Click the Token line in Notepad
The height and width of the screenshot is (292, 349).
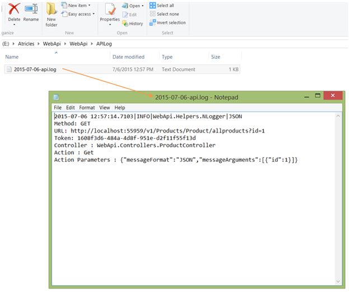pyautogui.click(x=125, y=138)
